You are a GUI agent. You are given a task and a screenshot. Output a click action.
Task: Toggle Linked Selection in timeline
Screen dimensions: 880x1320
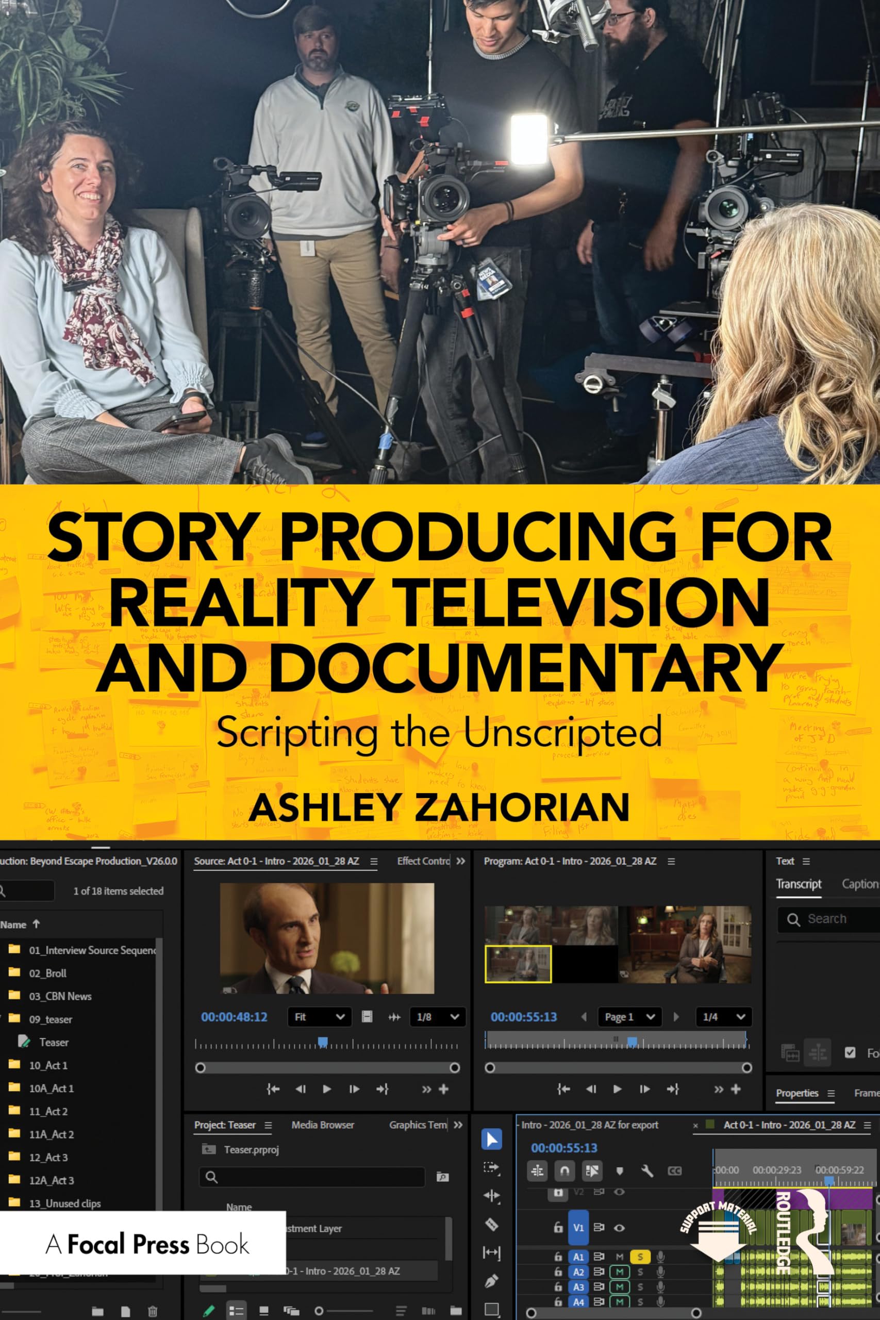[592, 1170]
